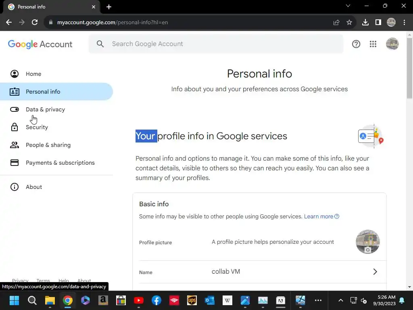Viewport: 413px width, 310px height.
Task: Expand the Name row chevron
Action: click(x=375, y=272)
